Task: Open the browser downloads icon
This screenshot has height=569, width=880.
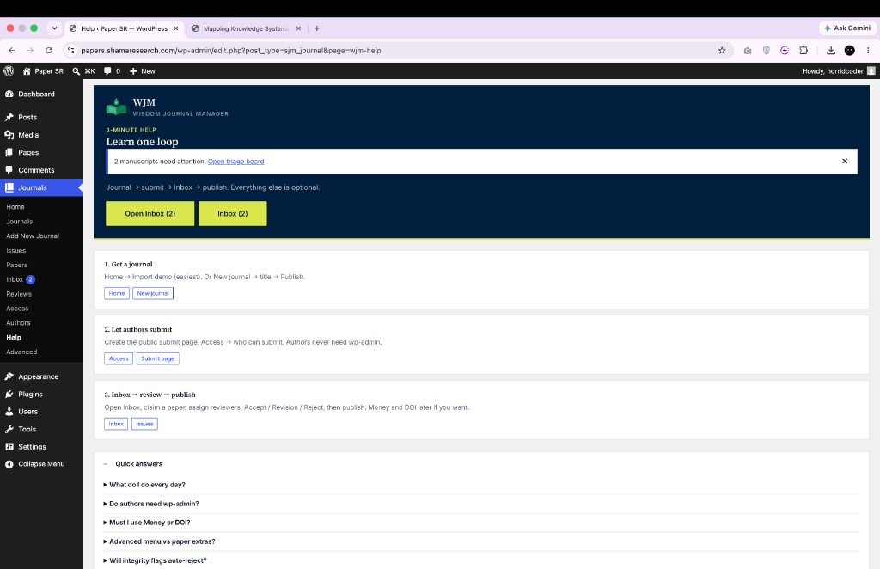Action: [831, 51]
